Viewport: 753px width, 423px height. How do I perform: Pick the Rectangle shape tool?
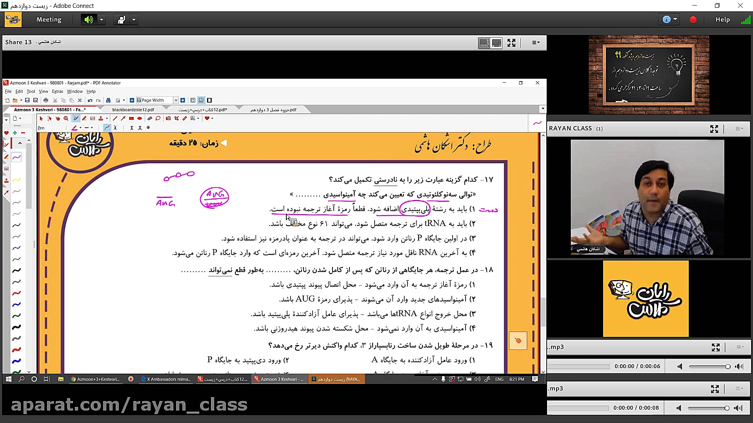point(131,118)
